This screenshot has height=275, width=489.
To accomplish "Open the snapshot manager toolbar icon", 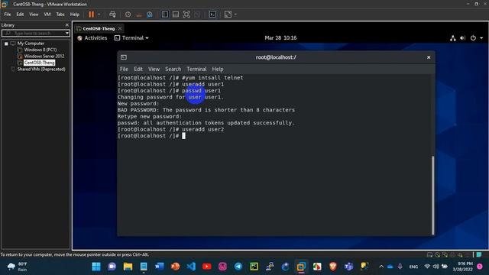I will [150, 15].
